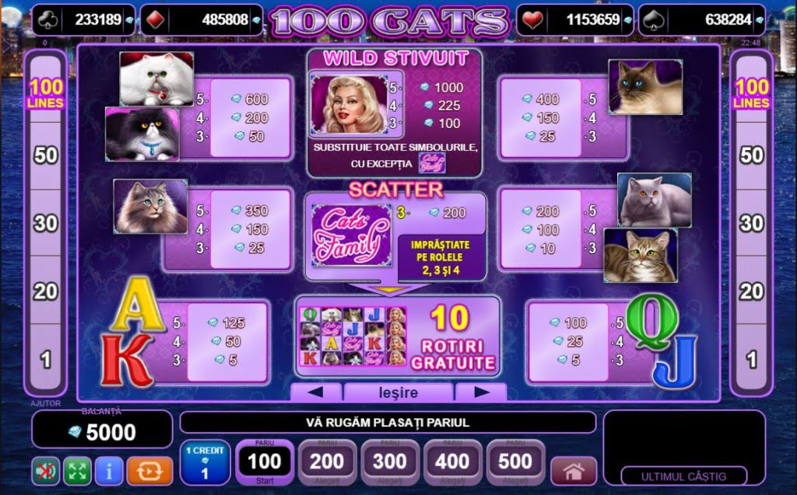Open the blue info paytable icon

point(108,471)
